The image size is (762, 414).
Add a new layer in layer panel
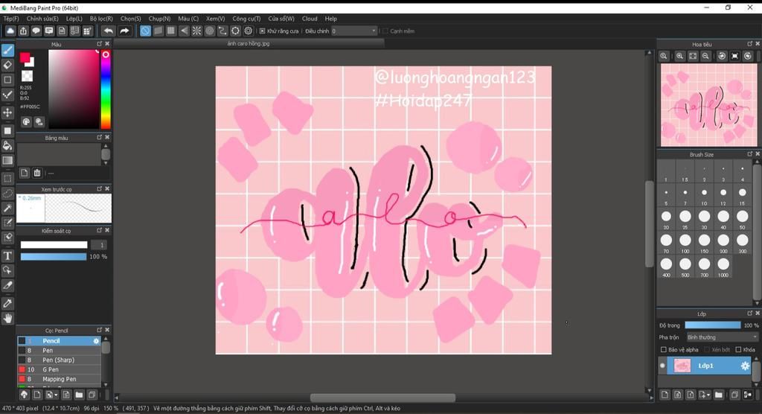pos(665,395)
